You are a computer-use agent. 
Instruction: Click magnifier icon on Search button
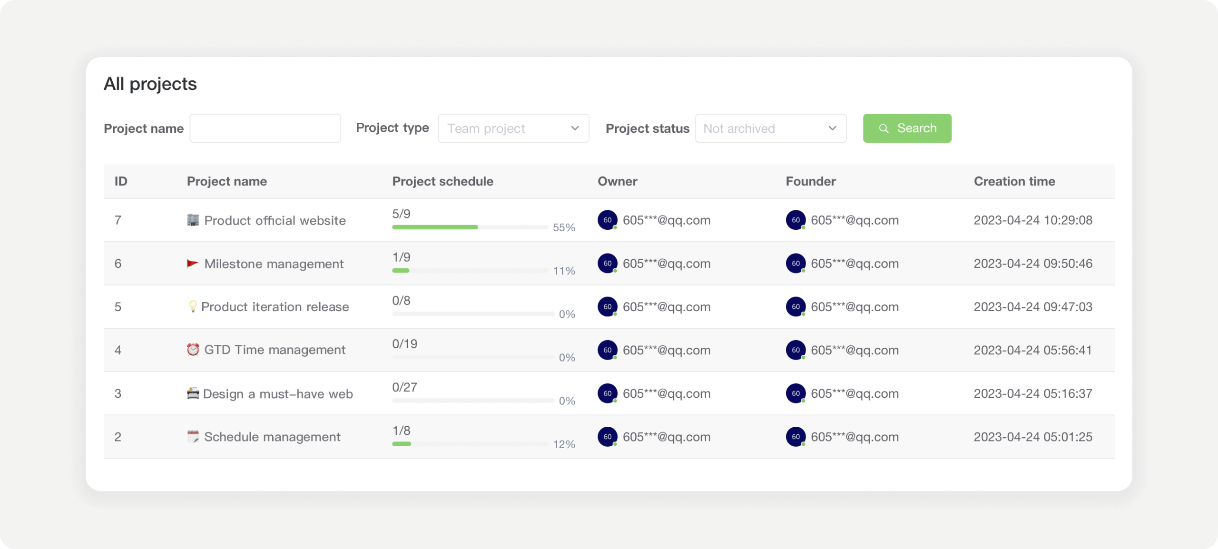tap(884, 128)
